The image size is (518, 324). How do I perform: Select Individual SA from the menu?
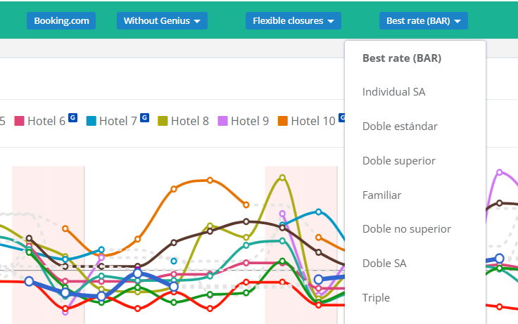[393, 92]
